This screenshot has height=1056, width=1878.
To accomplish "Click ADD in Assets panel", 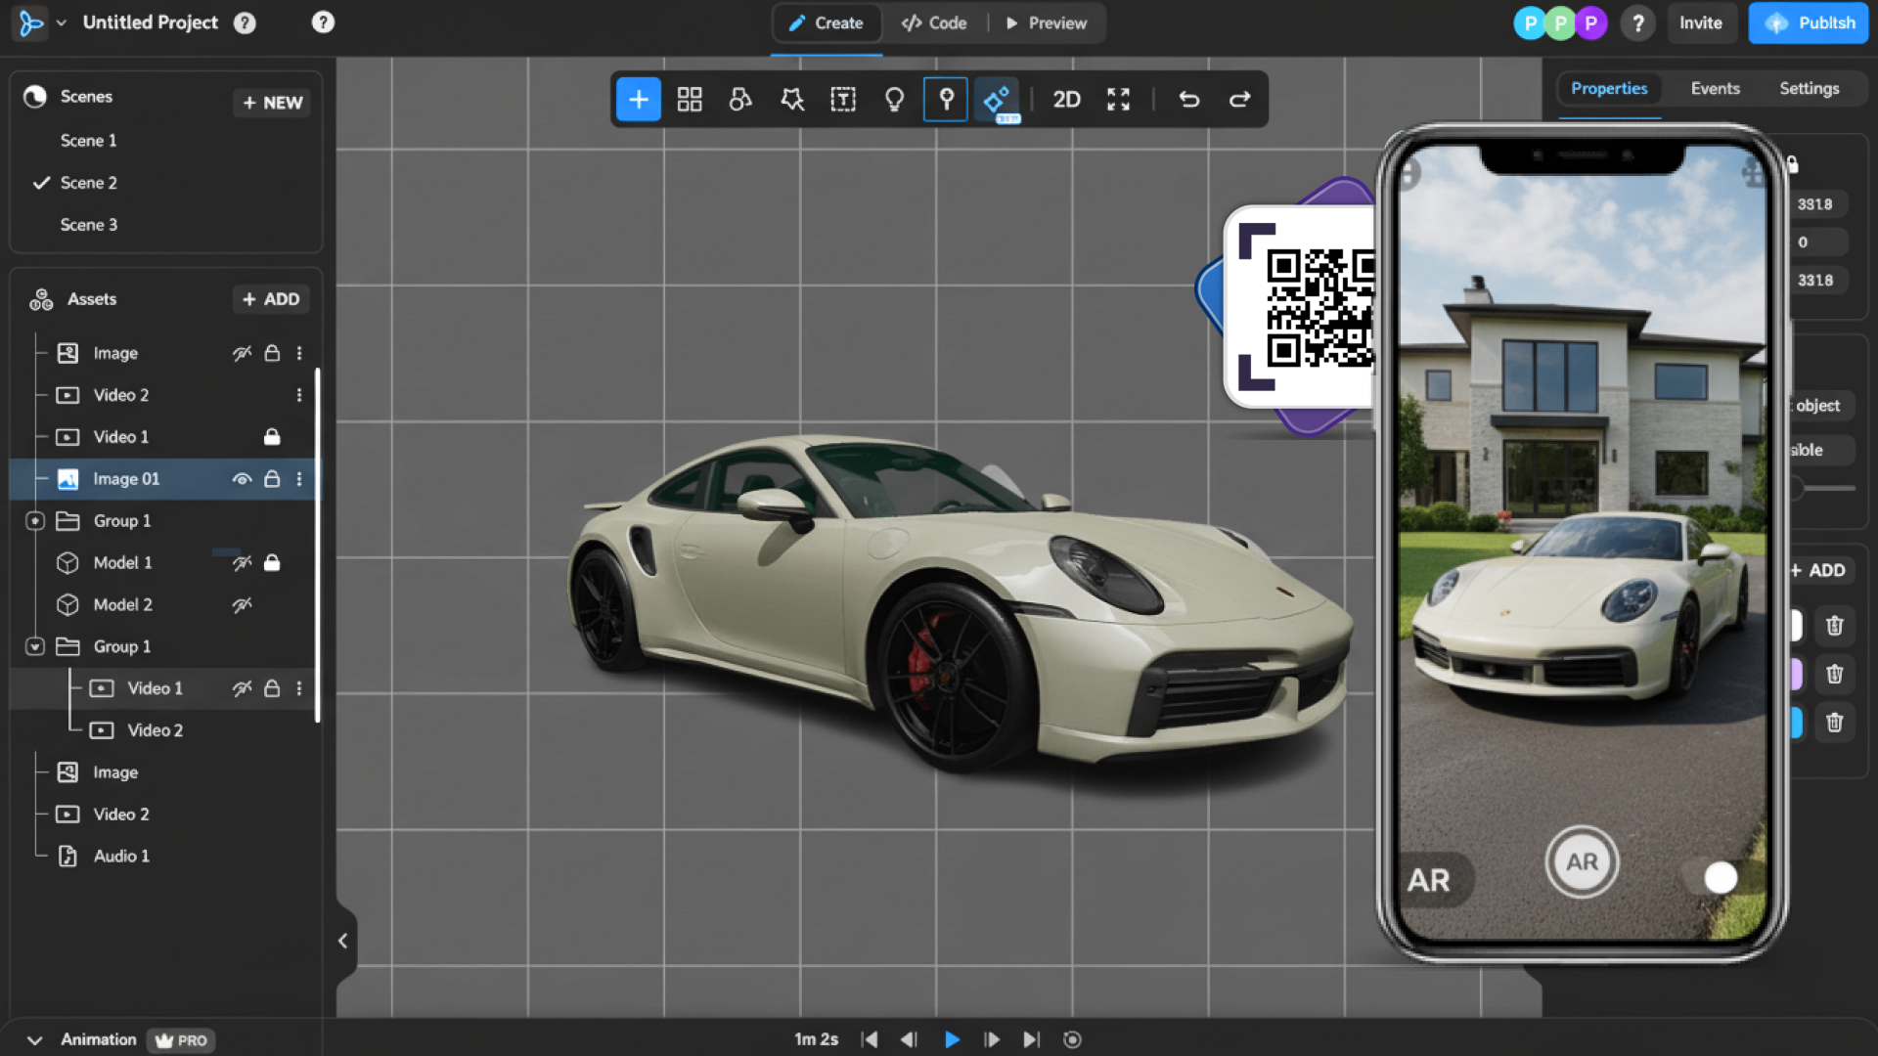I will pos(271,299).
